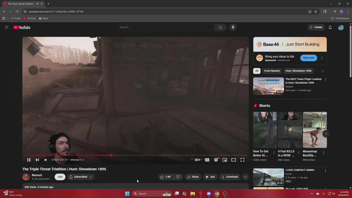Screen dimensions: 352x198
Task: Open How To Get Better short
Action: pyautogui.click(x=265, y=130)
